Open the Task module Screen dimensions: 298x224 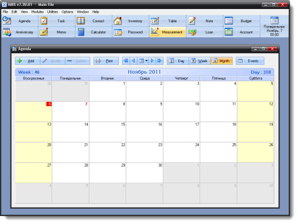click(56, 21)
